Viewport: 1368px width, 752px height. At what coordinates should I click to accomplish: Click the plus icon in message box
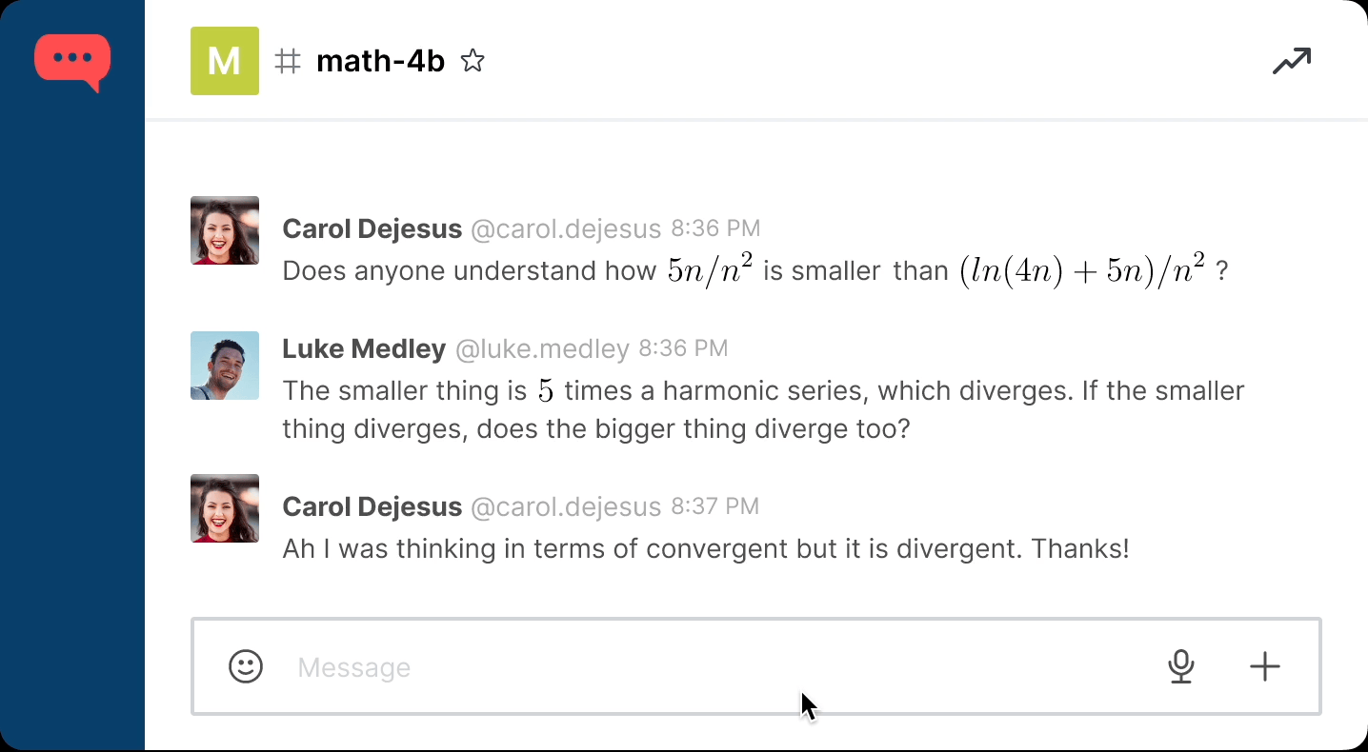coord(1264,666)
